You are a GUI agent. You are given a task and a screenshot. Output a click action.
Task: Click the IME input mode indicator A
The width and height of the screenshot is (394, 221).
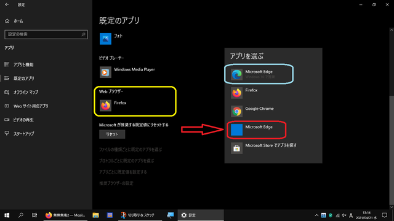point(351,215)
